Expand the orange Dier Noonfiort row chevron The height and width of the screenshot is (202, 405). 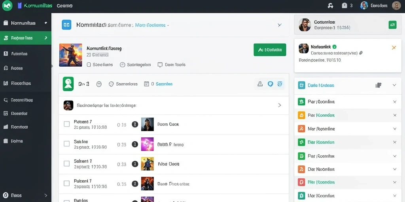click(x=395, y=169)
